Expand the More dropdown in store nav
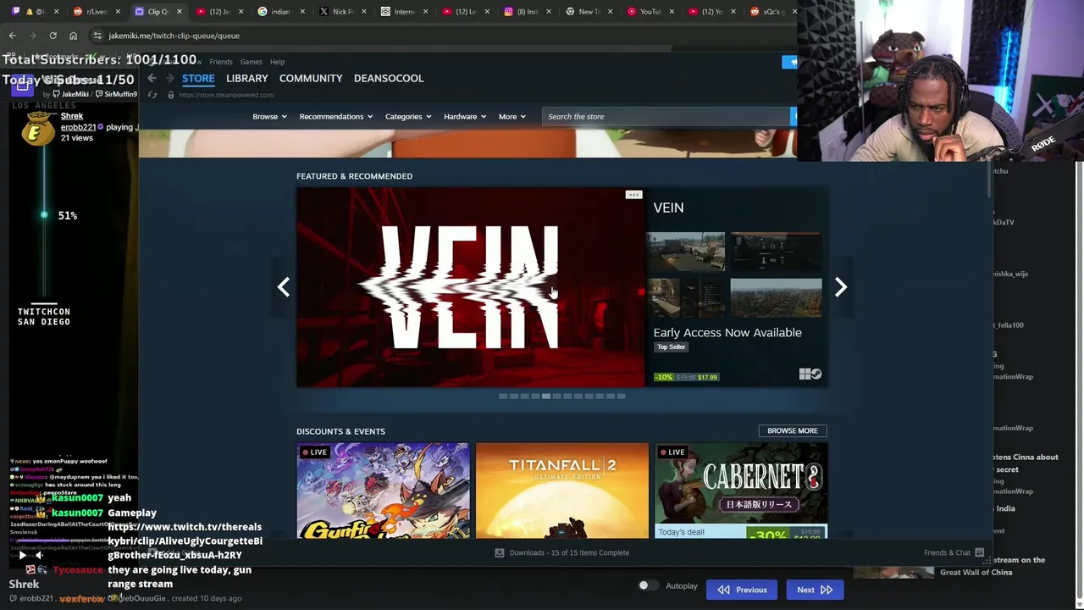The image size is (1084, 610). pyautogui.click(x=512, y=116)
